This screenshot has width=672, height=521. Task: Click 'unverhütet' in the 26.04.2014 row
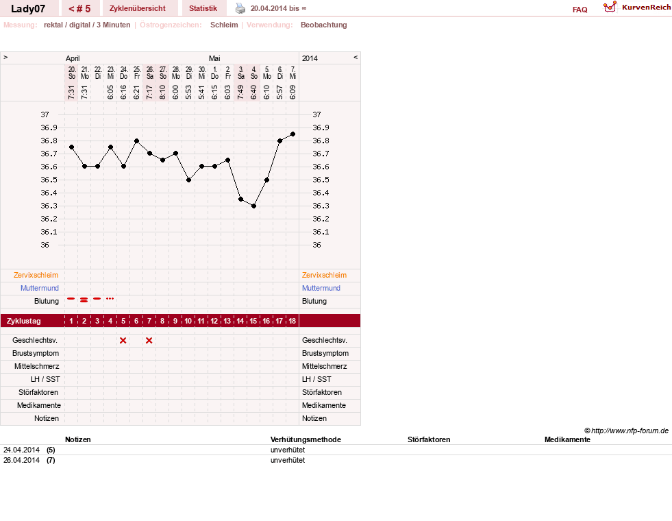coord(288,460)
